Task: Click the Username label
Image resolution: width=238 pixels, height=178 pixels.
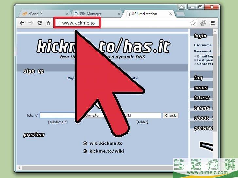Action: pos(203,45)
